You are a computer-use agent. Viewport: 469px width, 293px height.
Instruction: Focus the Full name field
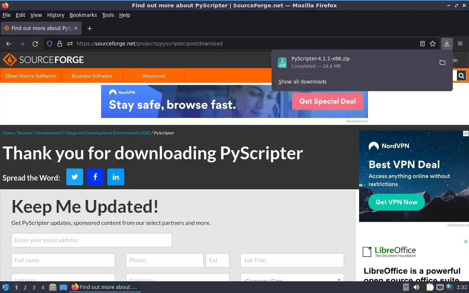[63, 260]
